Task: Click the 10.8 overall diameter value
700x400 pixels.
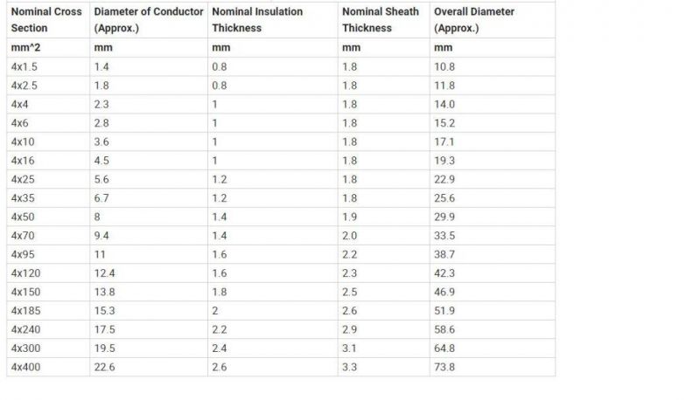Action: point(493,67)
